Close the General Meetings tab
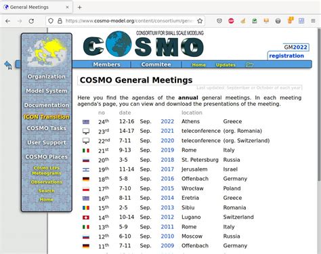This screenshot has height=254, width=321. point(67,7)
